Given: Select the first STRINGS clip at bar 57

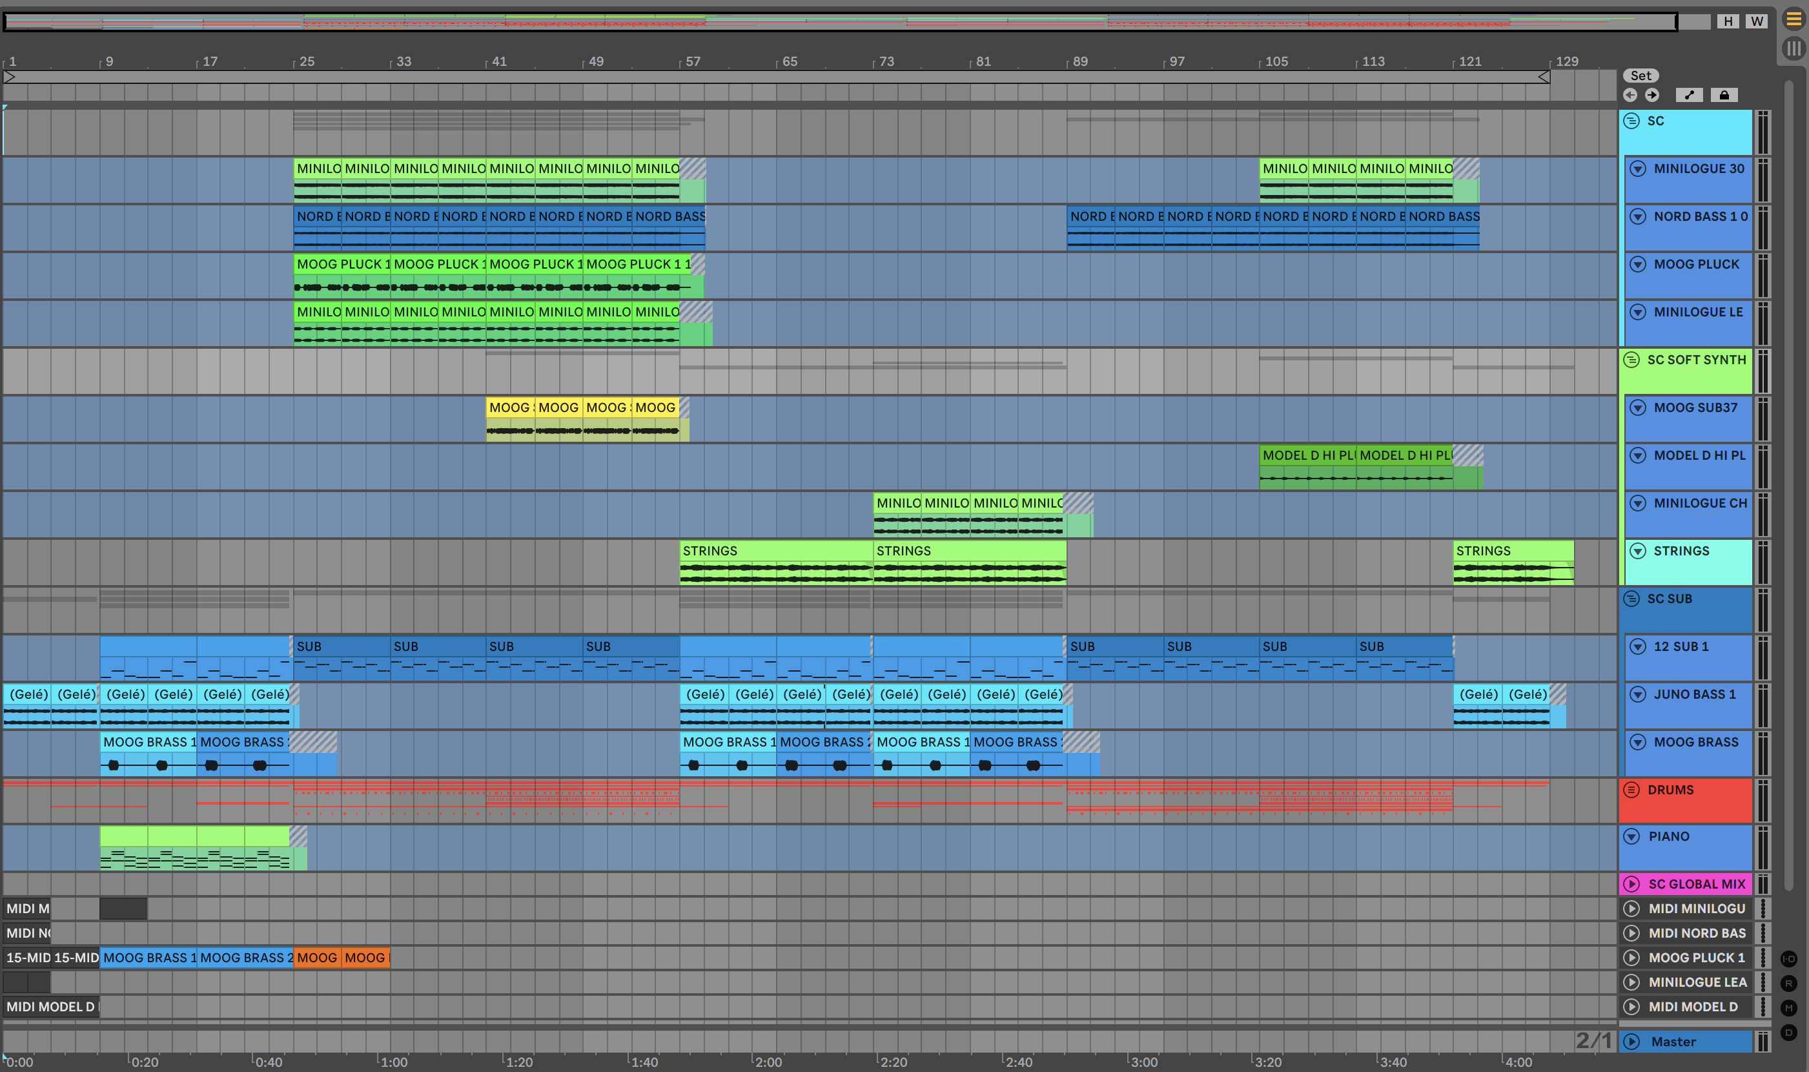Looking at the screenshot, I should point(775,551).
